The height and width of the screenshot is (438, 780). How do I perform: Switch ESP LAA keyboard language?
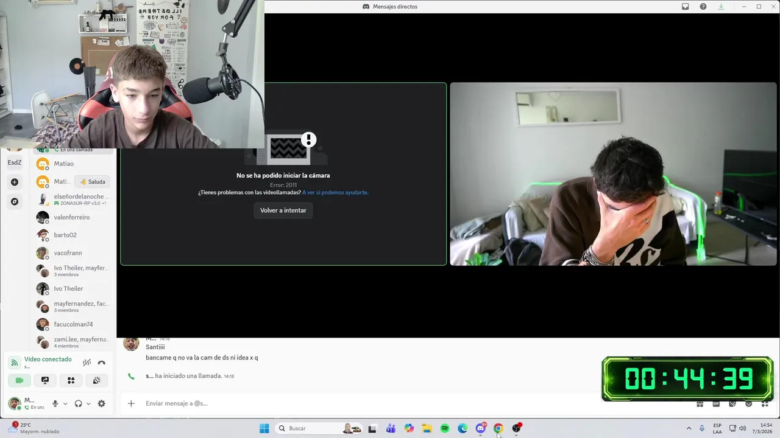717,428
